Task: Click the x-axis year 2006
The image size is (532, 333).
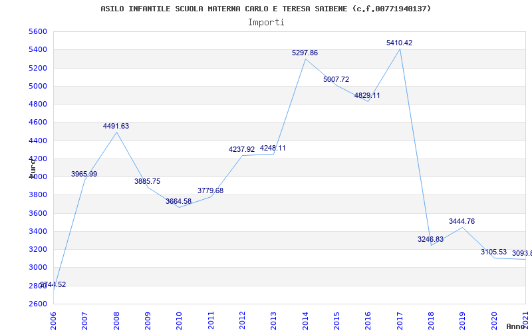Action: coord(53,320)
